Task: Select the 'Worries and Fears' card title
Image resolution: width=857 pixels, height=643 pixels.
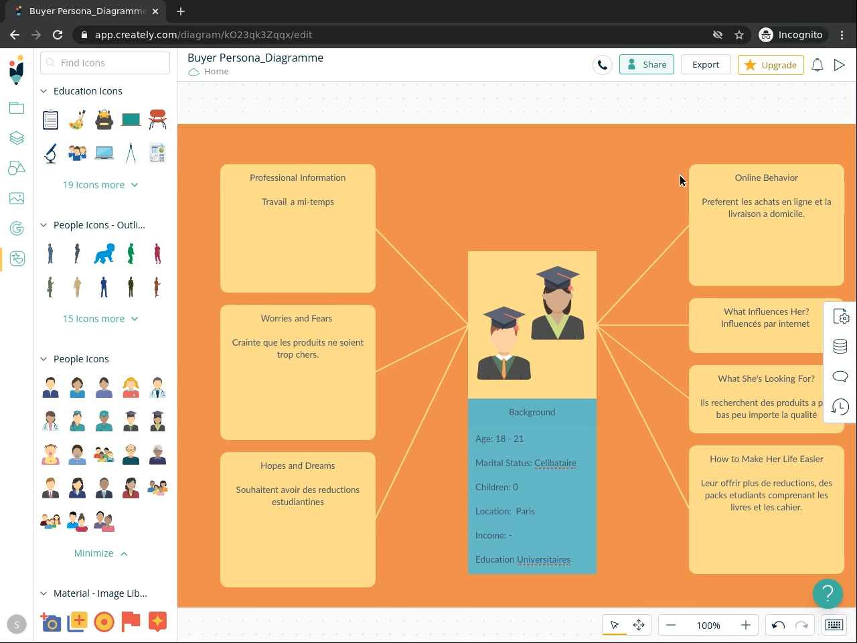Action: pyautogui.click(x=297, y=318)
